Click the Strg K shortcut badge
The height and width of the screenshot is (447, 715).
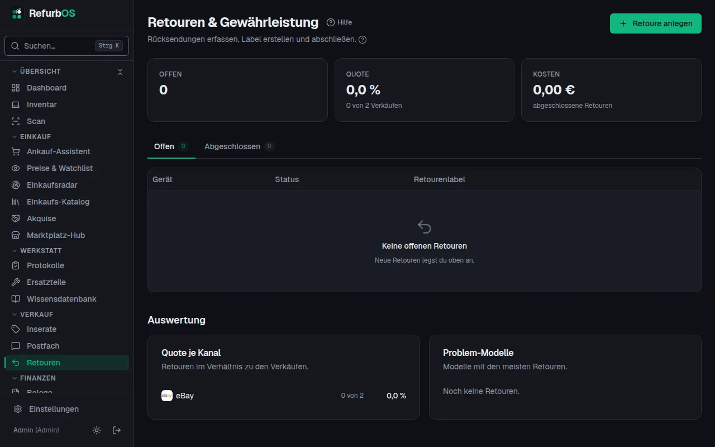pyautogui.click(x=109, y=46)
